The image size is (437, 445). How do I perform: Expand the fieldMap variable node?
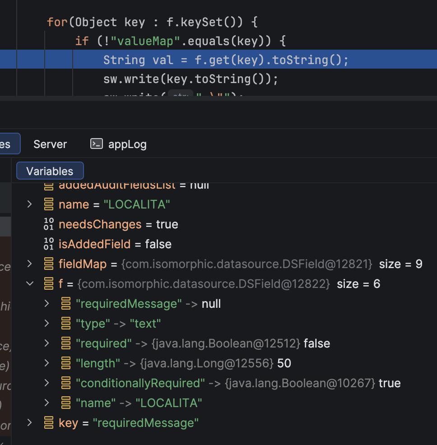point(30,264)
